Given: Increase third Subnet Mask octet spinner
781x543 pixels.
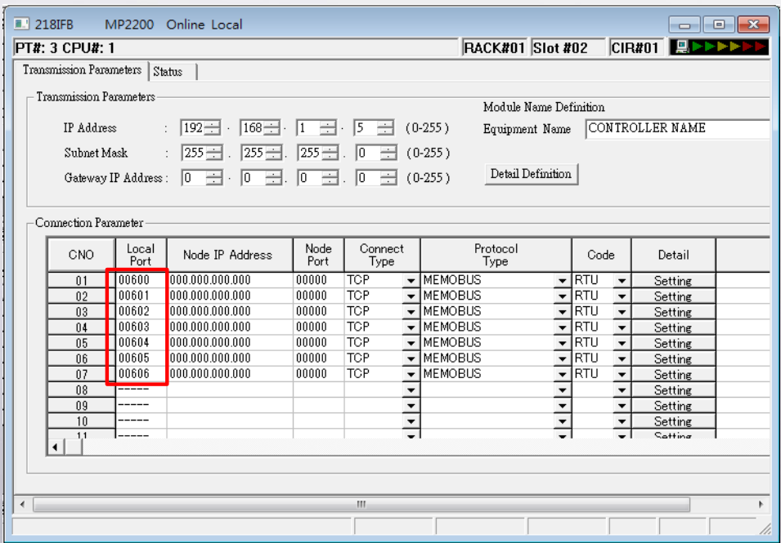Looking at the screenshot, I should click(330, 149).
